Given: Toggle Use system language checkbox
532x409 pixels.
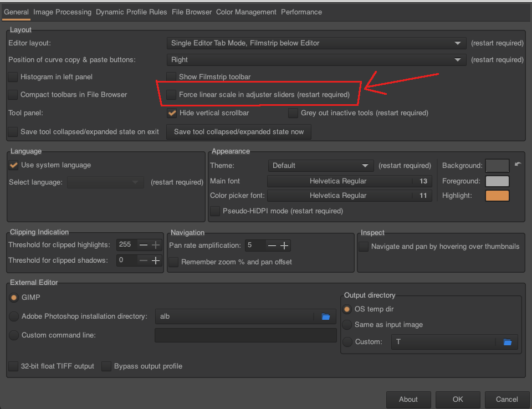Looking at the screenshot, I should click(x=13, y=165).
